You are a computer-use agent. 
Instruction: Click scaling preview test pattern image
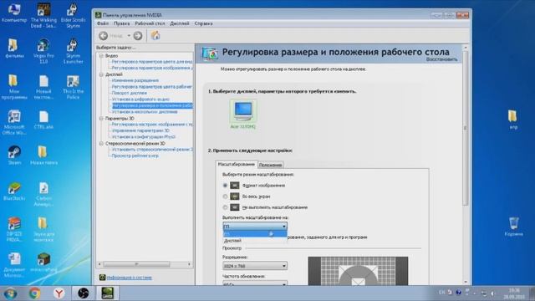358,271
